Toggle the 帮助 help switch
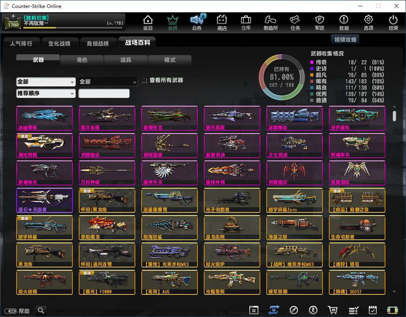 (x=11, y=311)
